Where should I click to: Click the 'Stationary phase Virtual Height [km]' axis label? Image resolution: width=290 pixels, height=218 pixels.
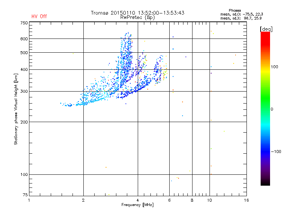tap(16, 109)
